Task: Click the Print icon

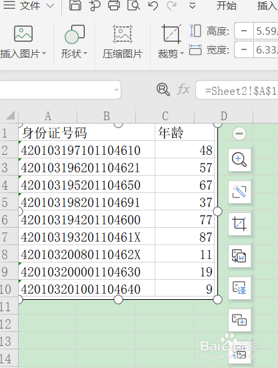Action: pyautogui.click(x=114, y=5)
